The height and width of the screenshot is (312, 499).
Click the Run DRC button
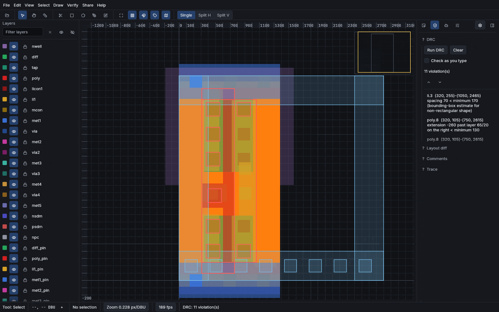436,50
